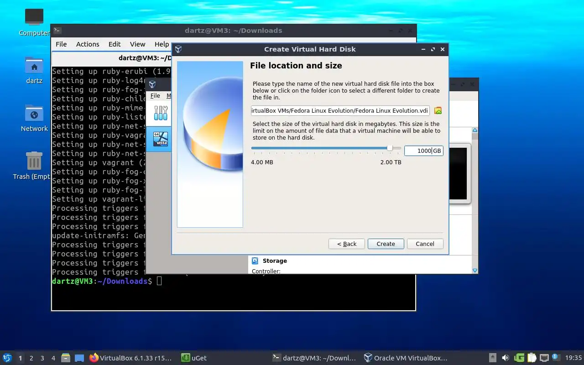Screen dimensions: 584x365
Task: Open the file manager launcher in taskbar
Action: point(65,358)
